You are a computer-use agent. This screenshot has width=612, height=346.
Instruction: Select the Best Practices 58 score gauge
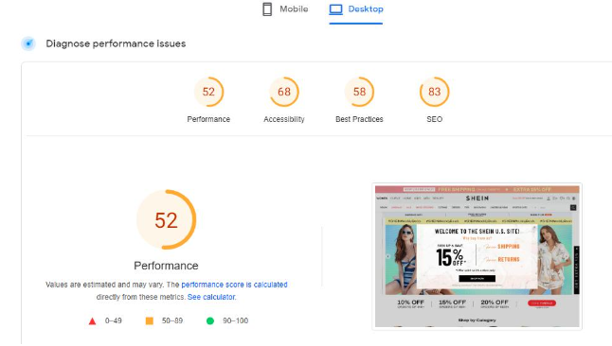click(359, 92)
